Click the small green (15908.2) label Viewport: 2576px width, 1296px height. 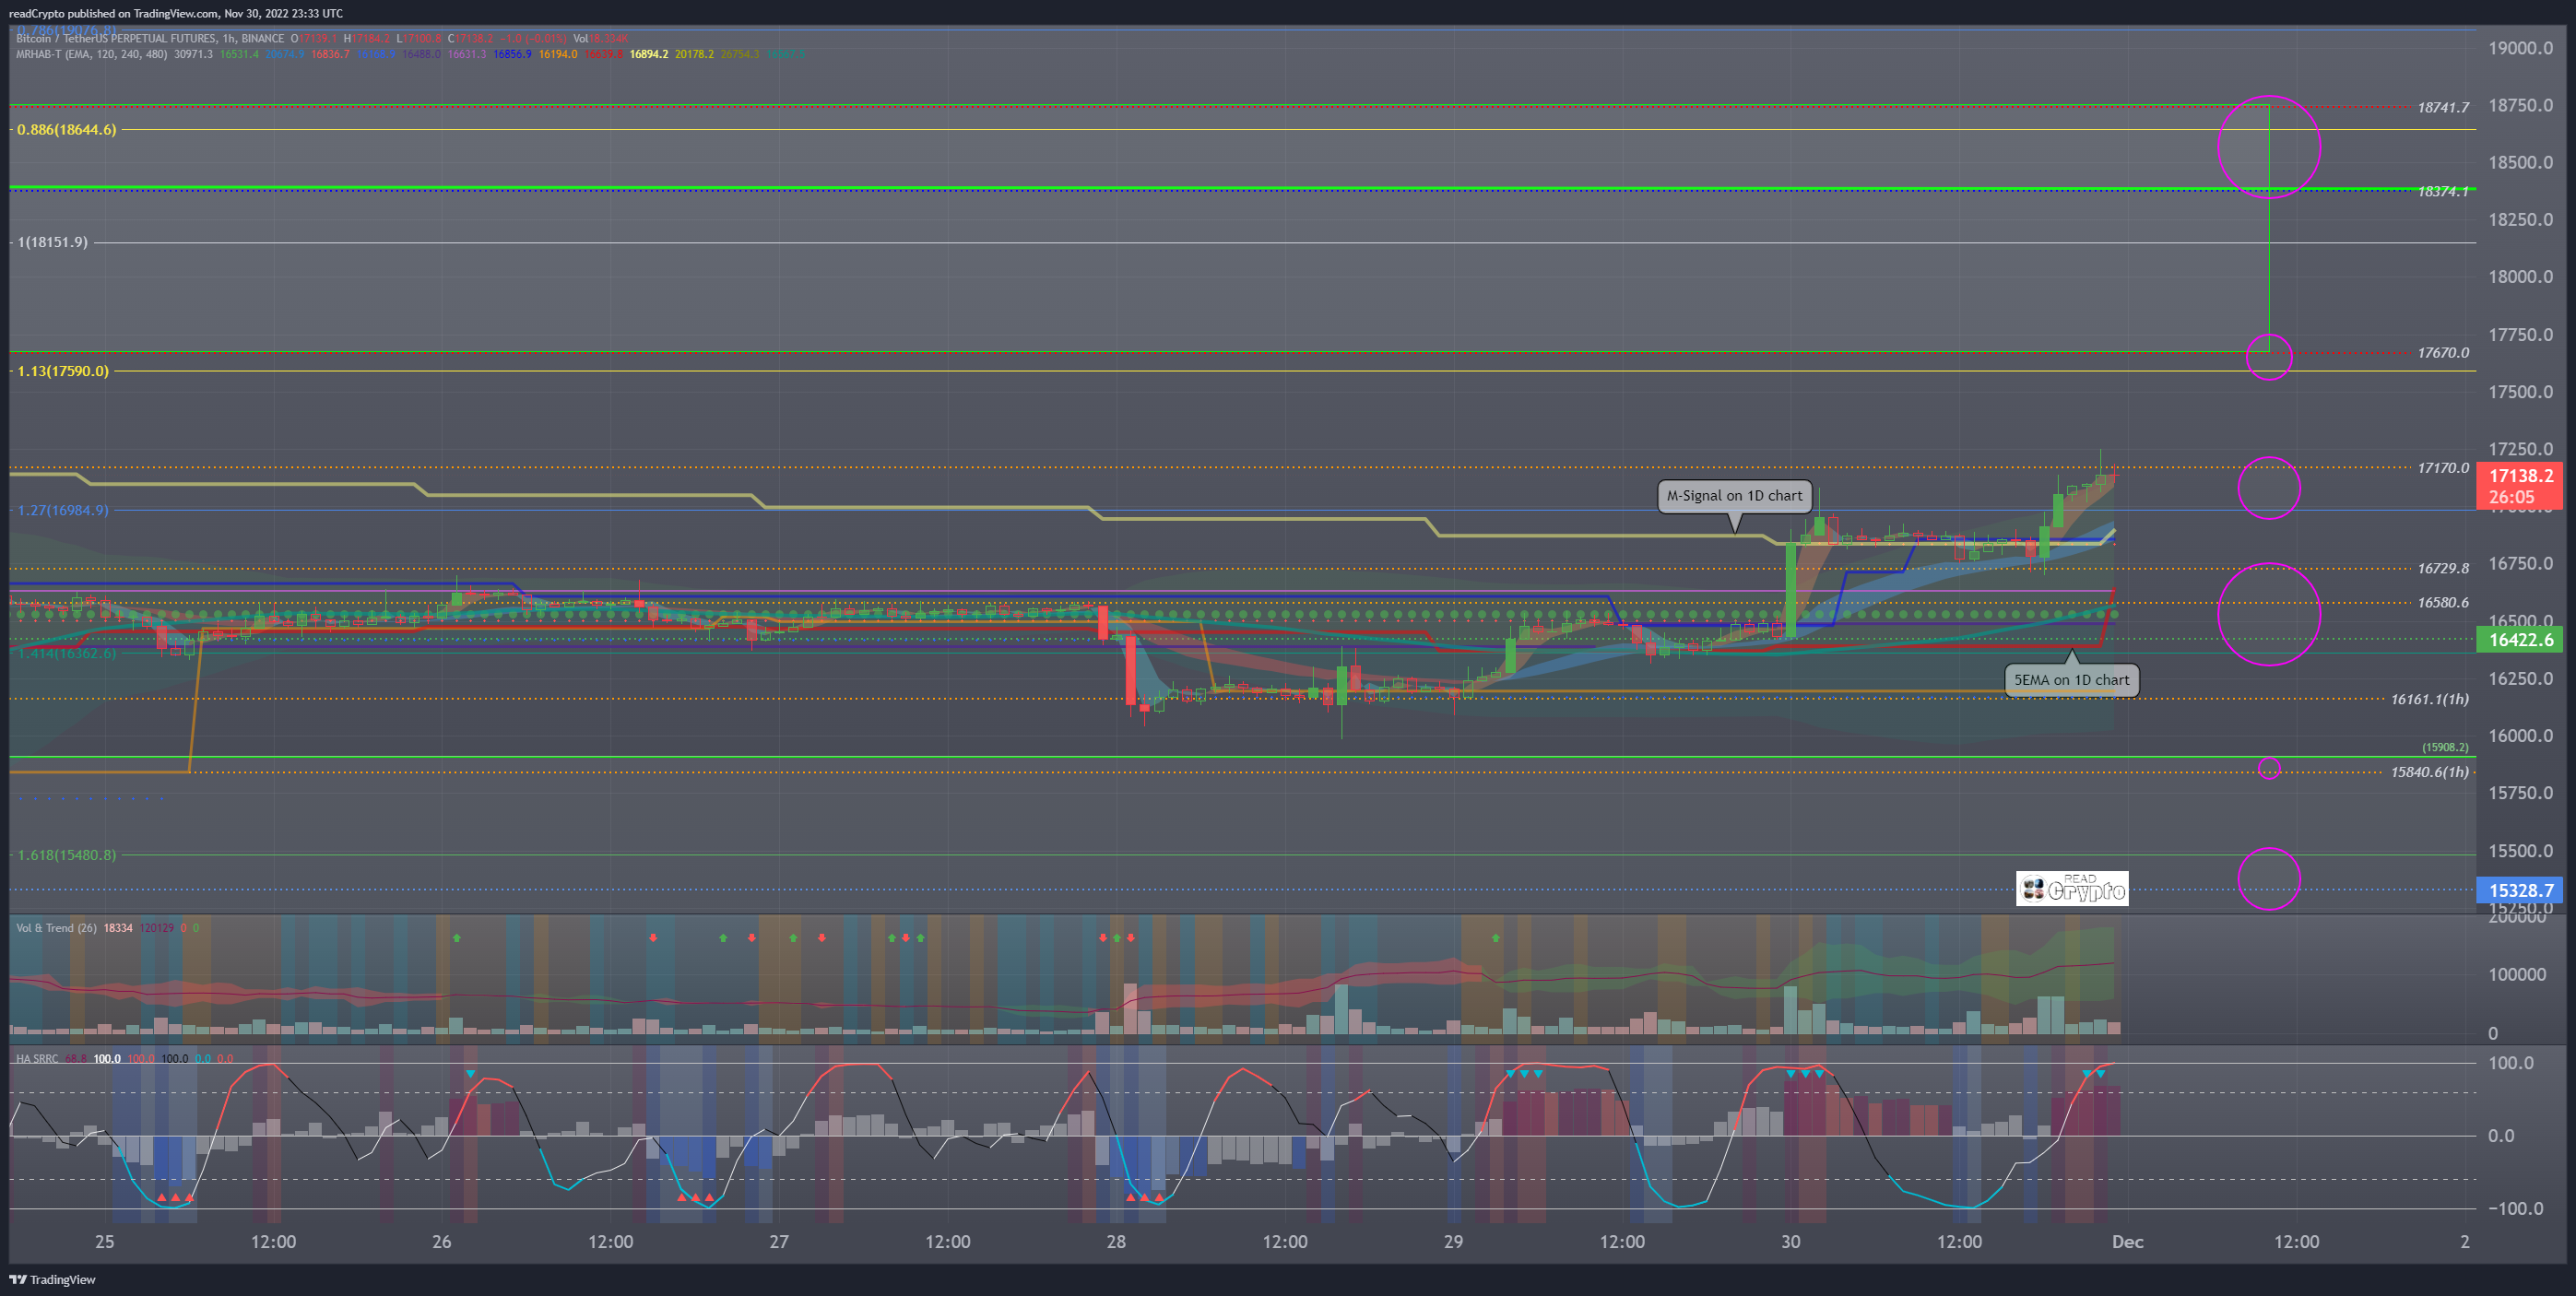click(2445, 747)
